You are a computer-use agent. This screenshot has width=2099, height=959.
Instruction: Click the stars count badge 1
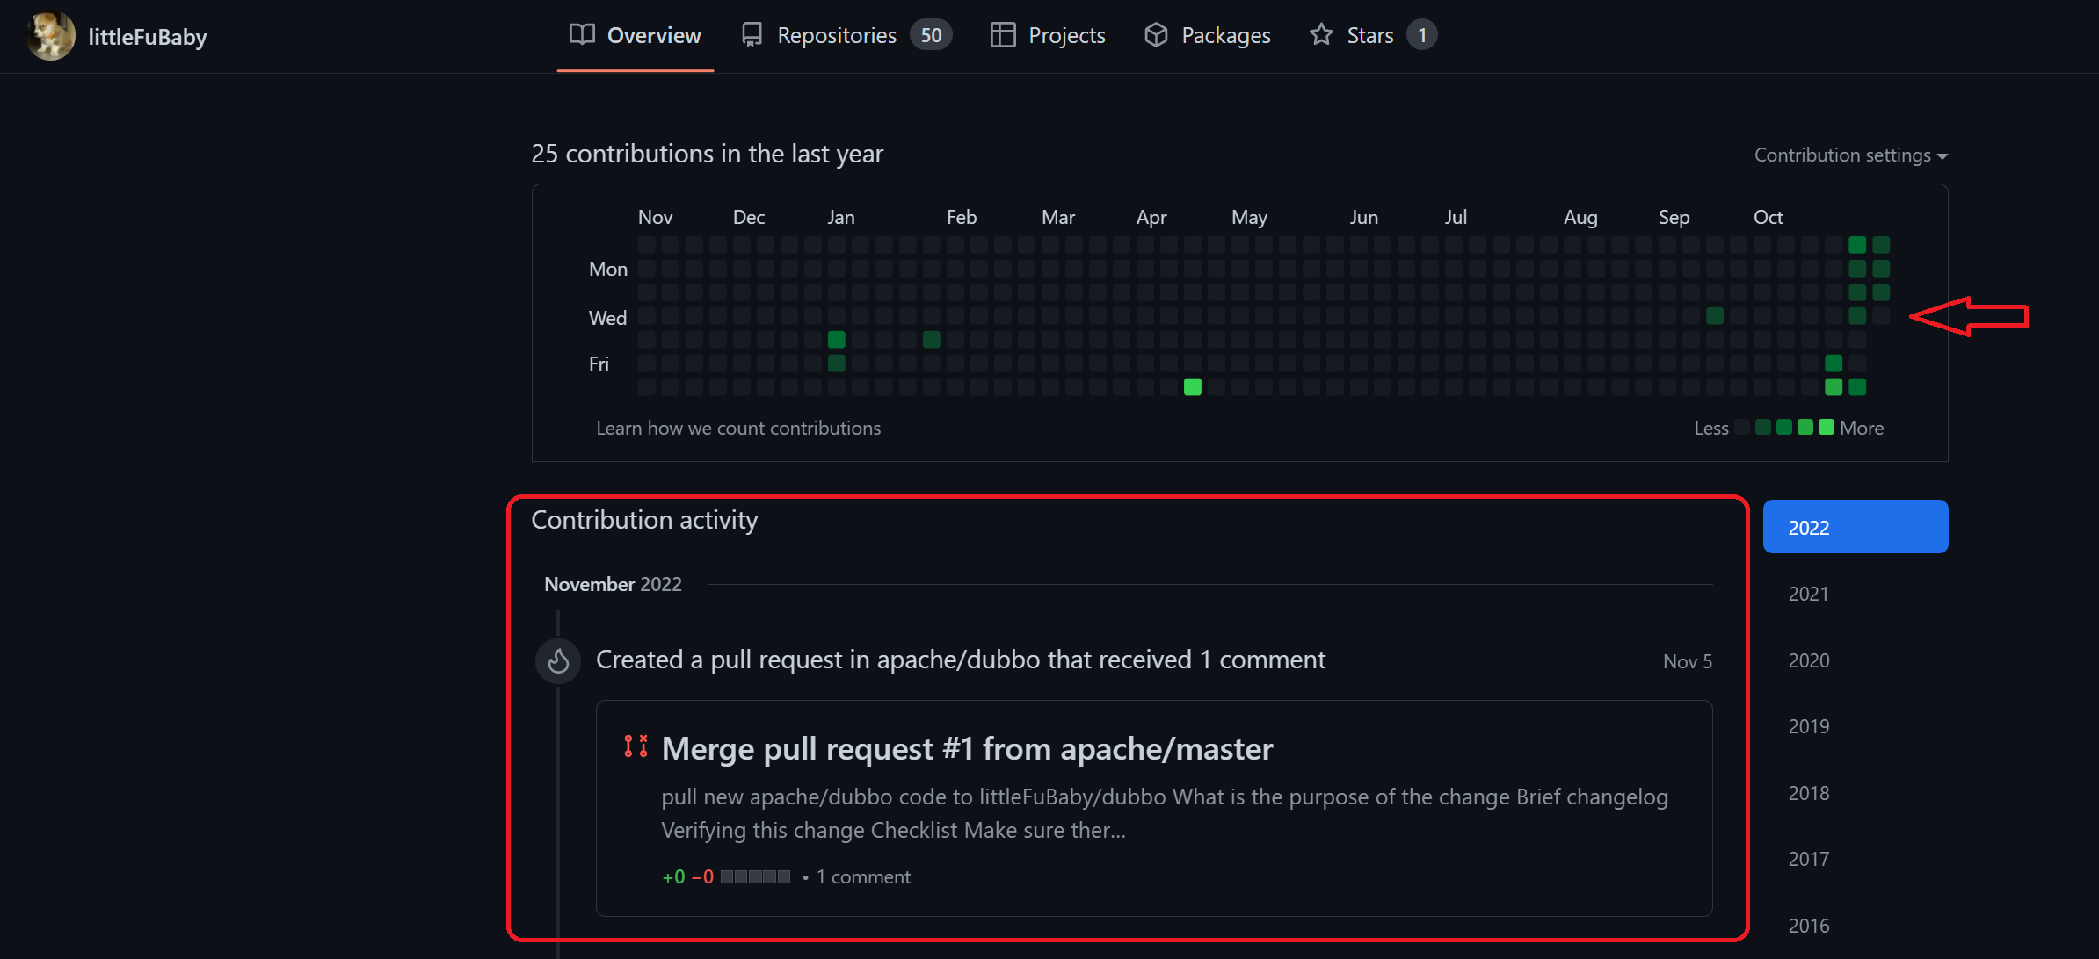click(1422, 35)
